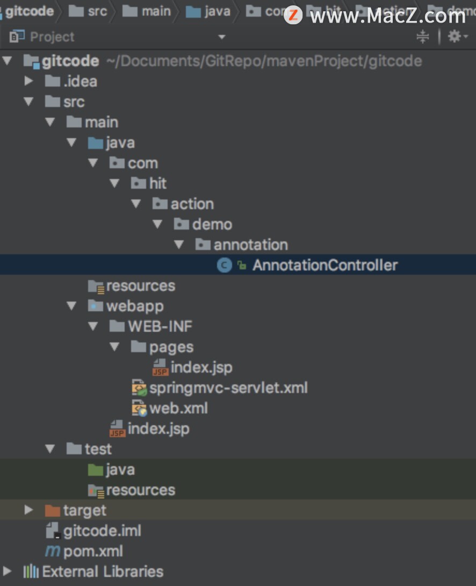The height and width of the screenshot is (586, 476).
Task: Collapse the hit package arrow
Action: click(x=114, y=183)
